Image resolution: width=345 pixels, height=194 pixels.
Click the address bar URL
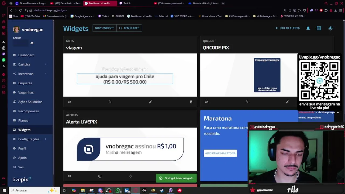50,10
